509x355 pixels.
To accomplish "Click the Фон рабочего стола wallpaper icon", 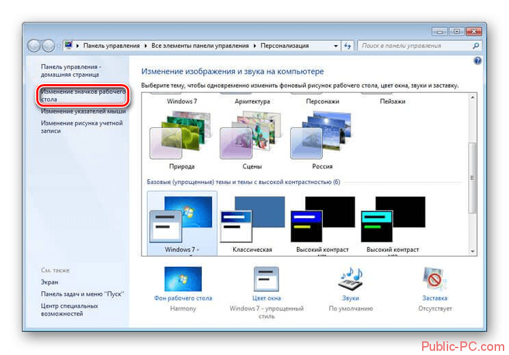I will [183, 279].
